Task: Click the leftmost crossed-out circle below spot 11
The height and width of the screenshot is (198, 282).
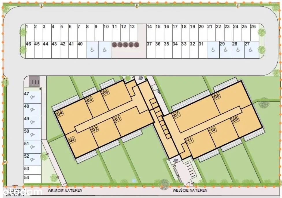Action: pyautogui.click(x=114, y=45)
